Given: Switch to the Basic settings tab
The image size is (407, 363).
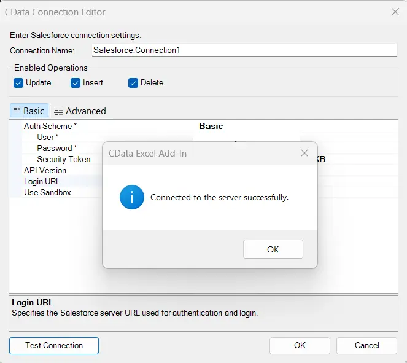Looking at the screenshot, I should pyautogui.click(x=28, y=111).
